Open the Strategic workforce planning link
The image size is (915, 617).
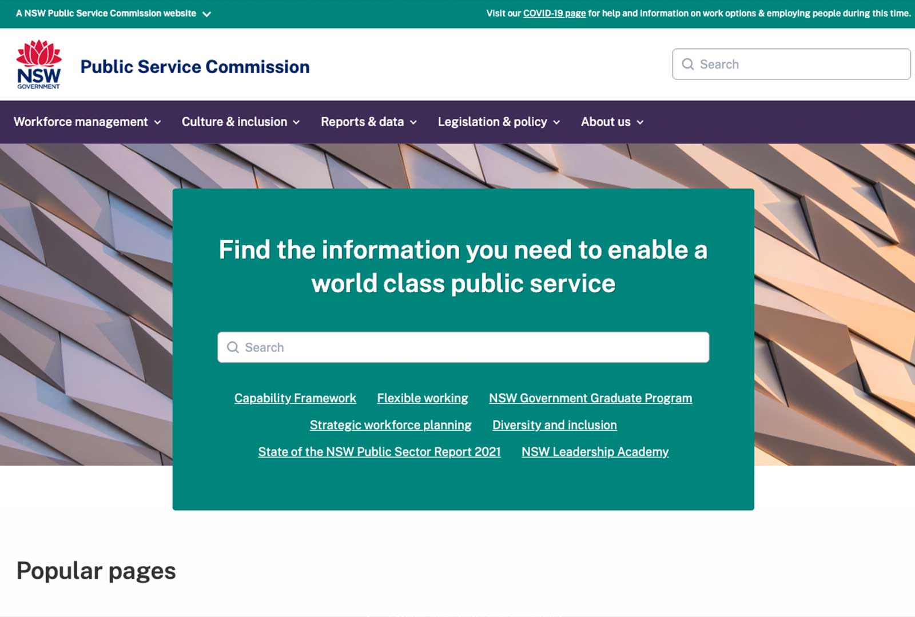[391, 425]
